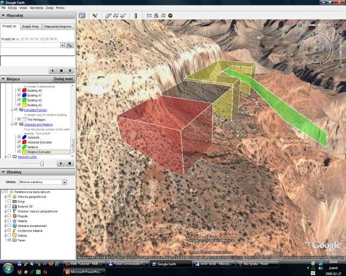Check the Network Links checkbox
This screenshot has width=346, height=276.
point(9,156)
